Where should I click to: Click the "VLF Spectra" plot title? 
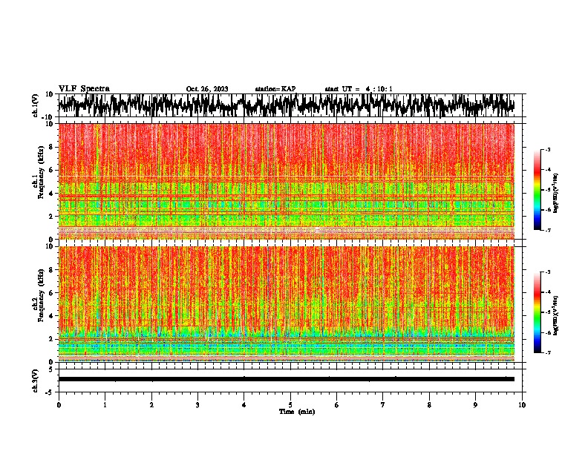click(x=84, y=88)
